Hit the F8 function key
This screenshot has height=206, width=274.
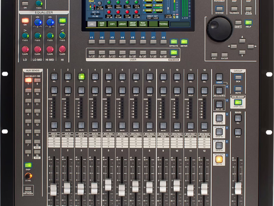[x=164, y=42]
